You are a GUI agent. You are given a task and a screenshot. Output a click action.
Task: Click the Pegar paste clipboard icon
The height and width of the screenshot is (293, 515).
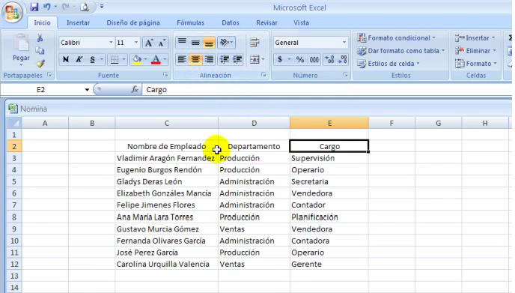pos(21,43)
